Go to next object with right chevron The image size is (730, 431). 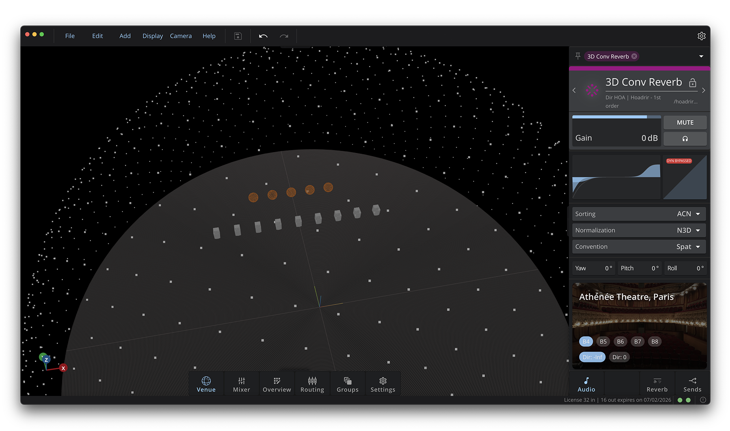pyautogui.click(x=704, y=90)
